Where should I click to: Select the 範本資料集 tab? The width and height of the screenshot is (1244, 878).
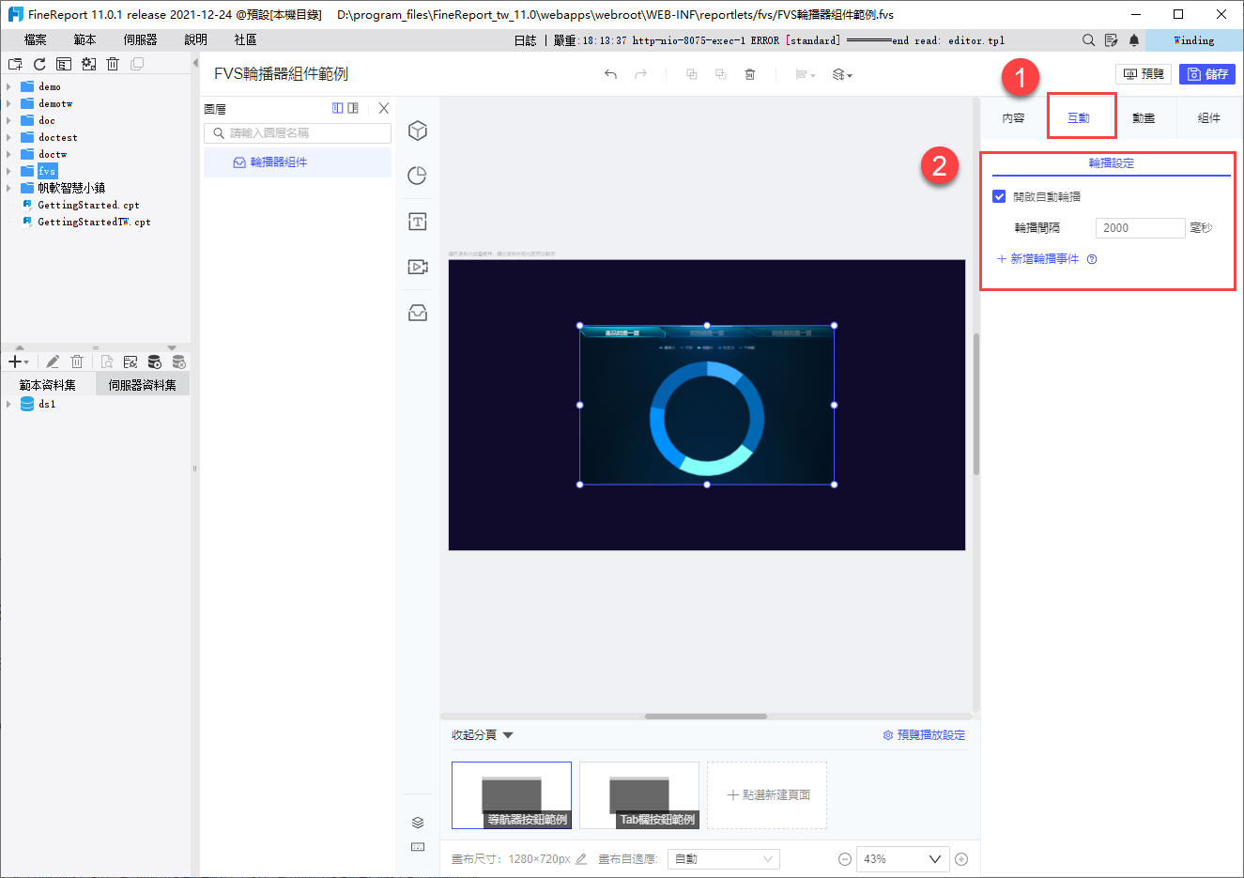(48, 385)
